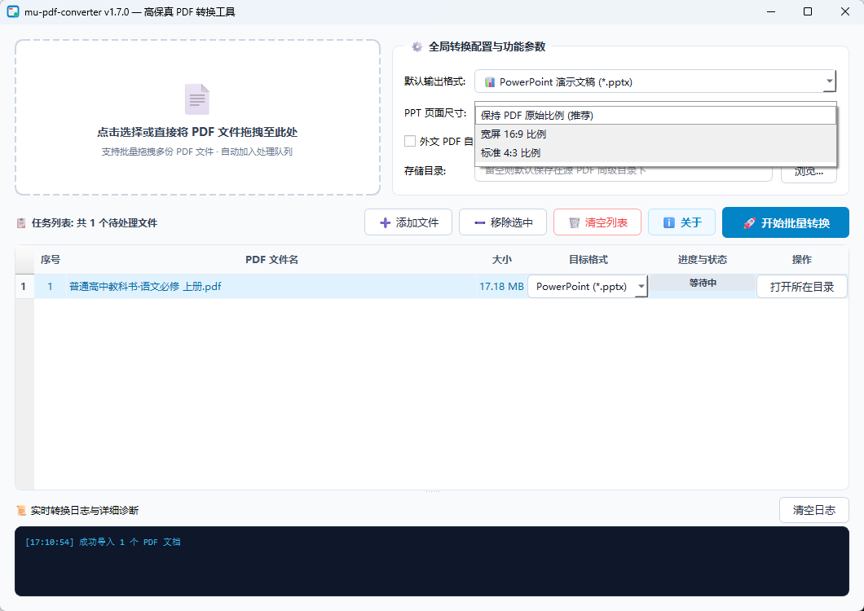This screenshot has height=611, width=864.
Task: Click the 序号 column header
Action: coord(51,260)
